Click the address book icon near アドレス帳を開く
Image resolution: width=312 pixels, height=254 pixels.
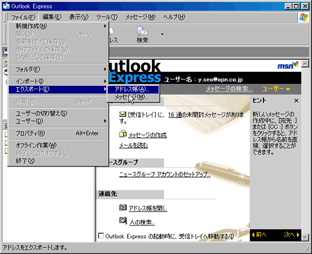[123, 208]
